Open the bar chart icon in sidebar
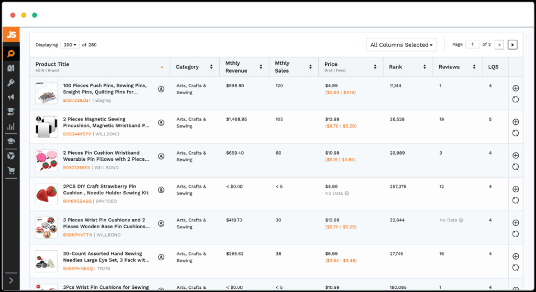 [10, 126]
